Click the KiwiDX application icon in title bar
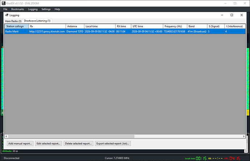Viewport: 250px width, 161px height. (4, 3)
